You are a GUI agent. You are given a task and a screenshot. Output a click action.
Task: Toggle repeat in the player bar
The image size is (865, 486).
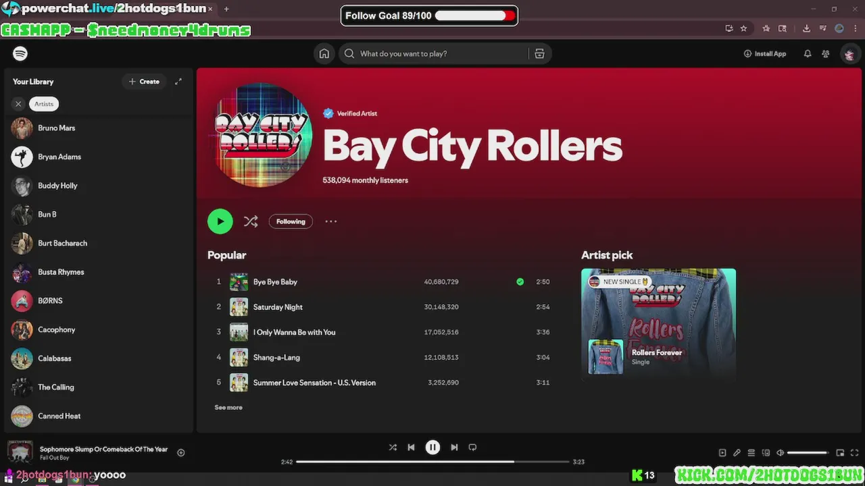472,447
